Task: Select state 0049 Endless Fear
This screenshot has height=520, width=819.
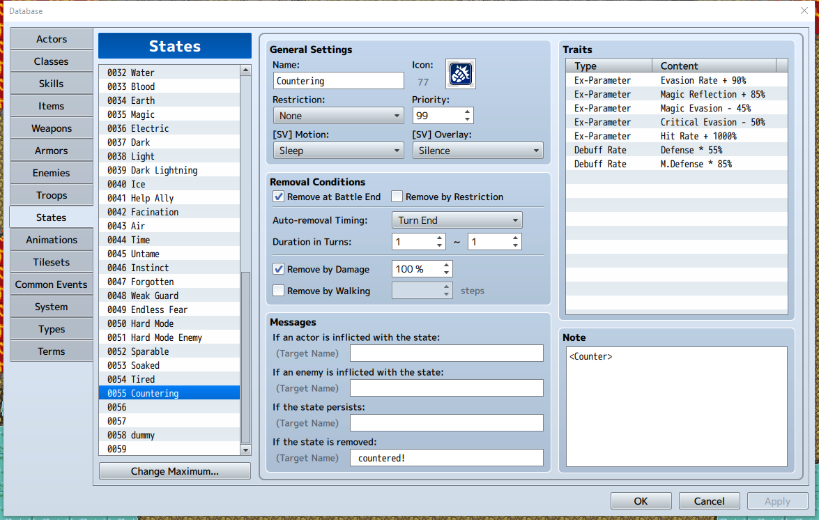Action: click(x=169, y=309)
